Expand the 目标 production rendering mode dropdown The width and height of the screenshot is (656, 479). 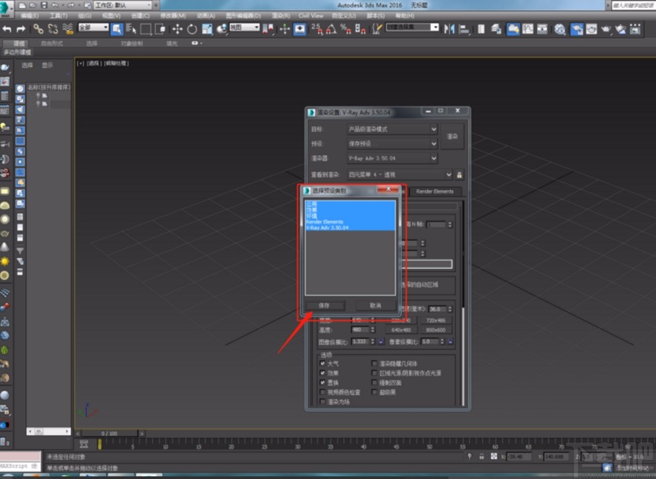[x=433, y=129]
